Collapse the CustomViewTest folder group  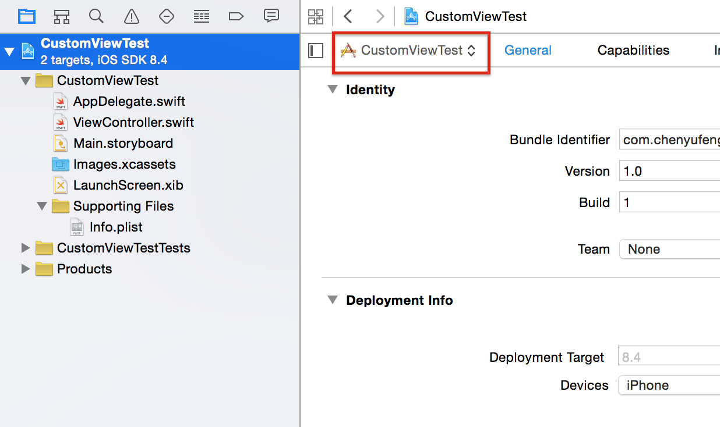pyautogui.click(x=25, y=80)
